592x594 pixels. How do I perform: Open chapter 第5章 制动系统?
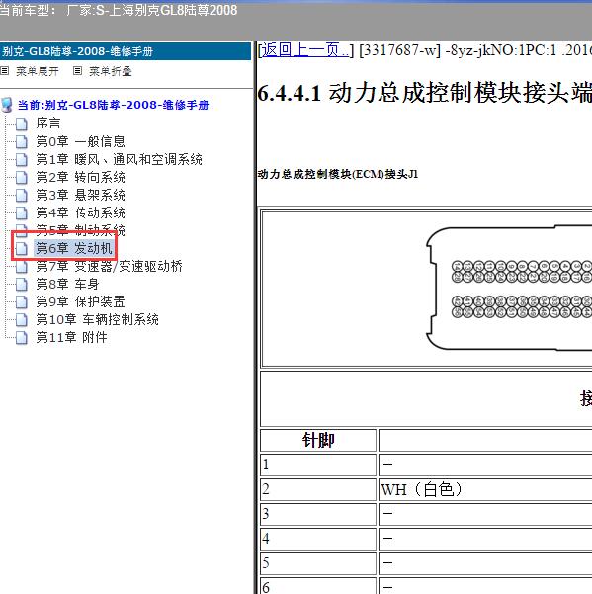click(80, 229)
